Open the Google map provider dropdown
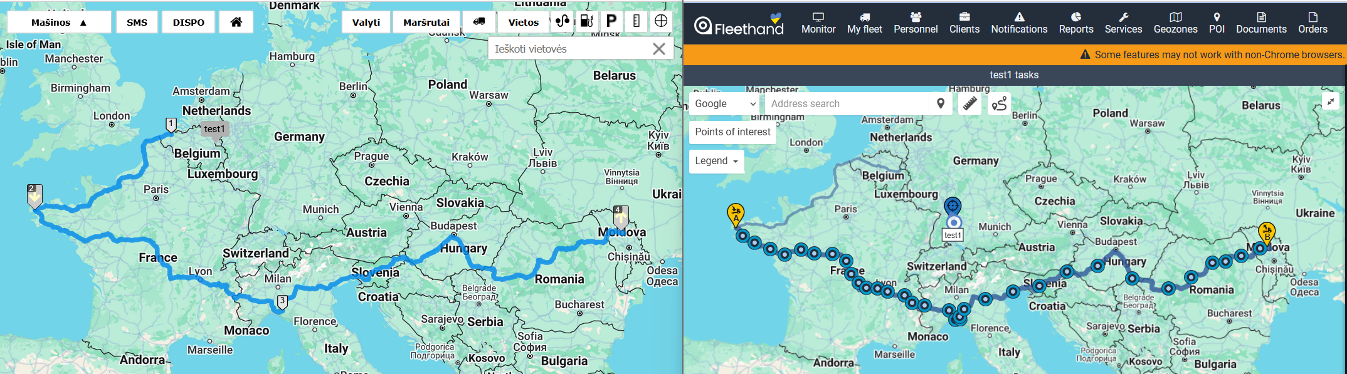The height and width of the screenshot is (374, 1347). [x=725, y=104]
